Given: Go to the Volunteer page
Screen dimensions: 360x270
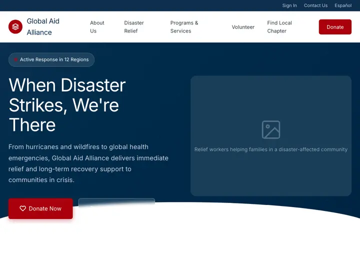Looking at the screenshot, I should point(243,27).
